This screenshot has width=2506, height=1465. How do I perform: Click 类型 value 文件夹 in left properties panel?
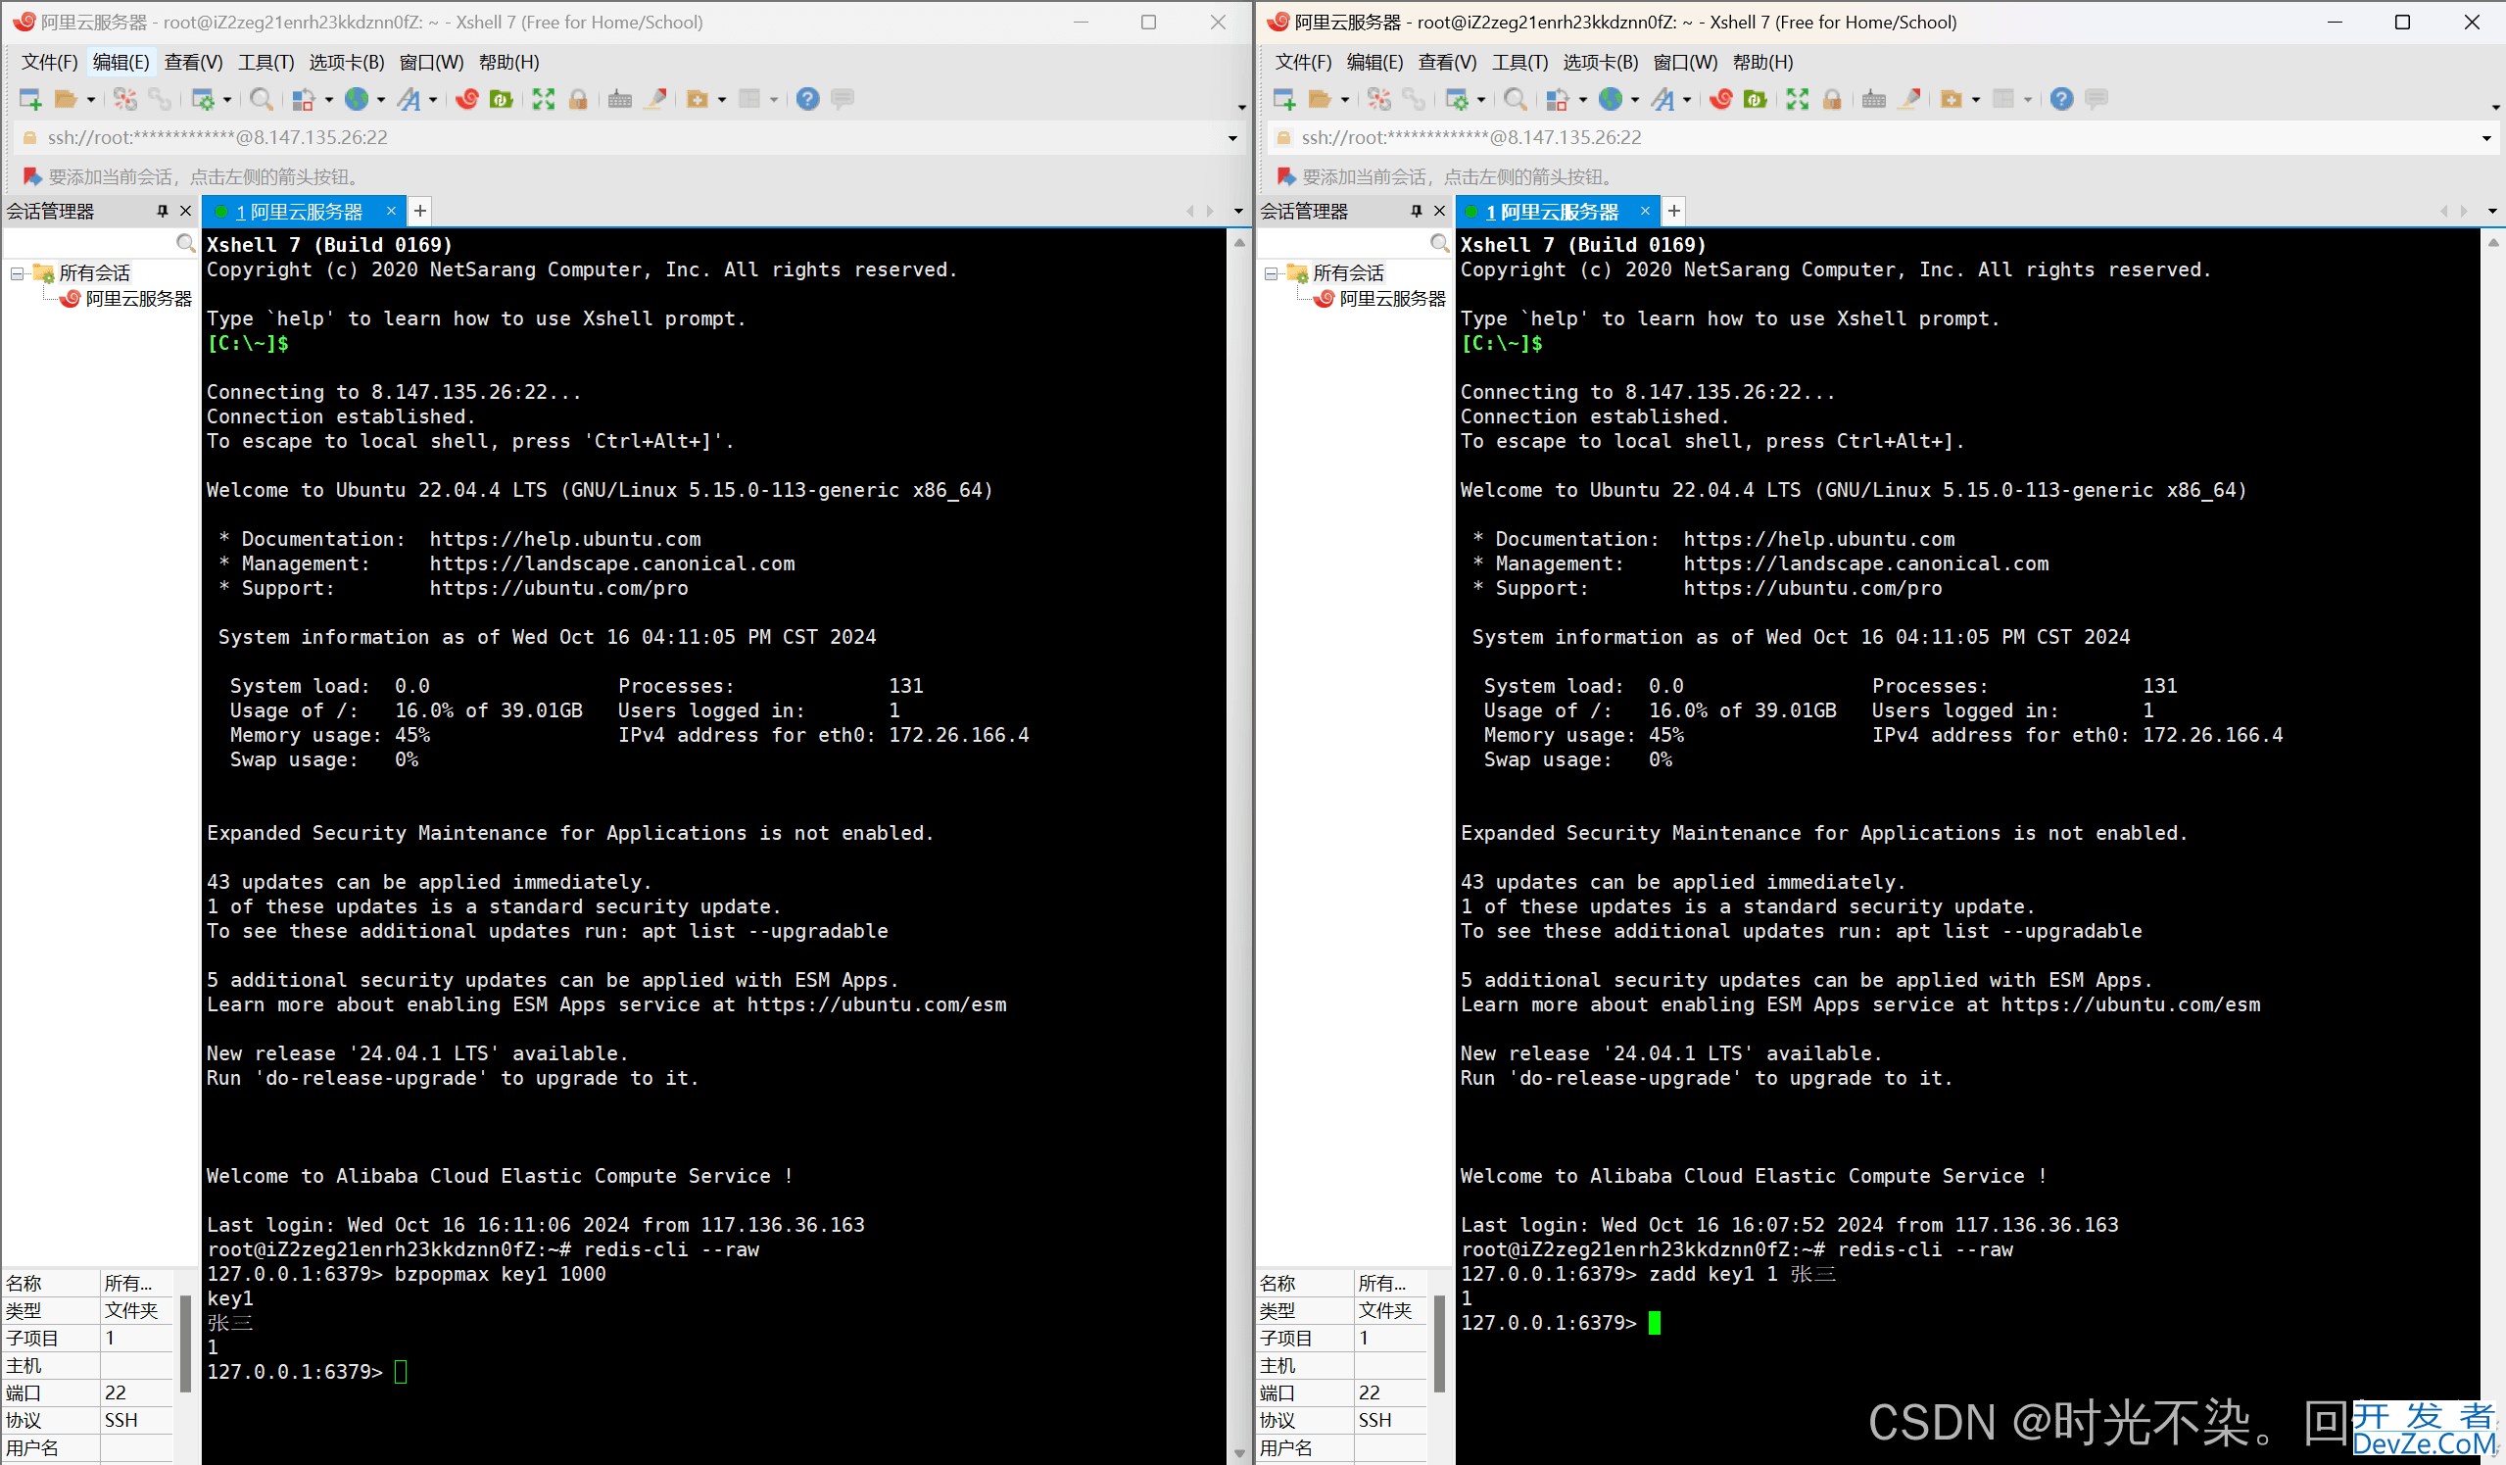pos(131,1310)
